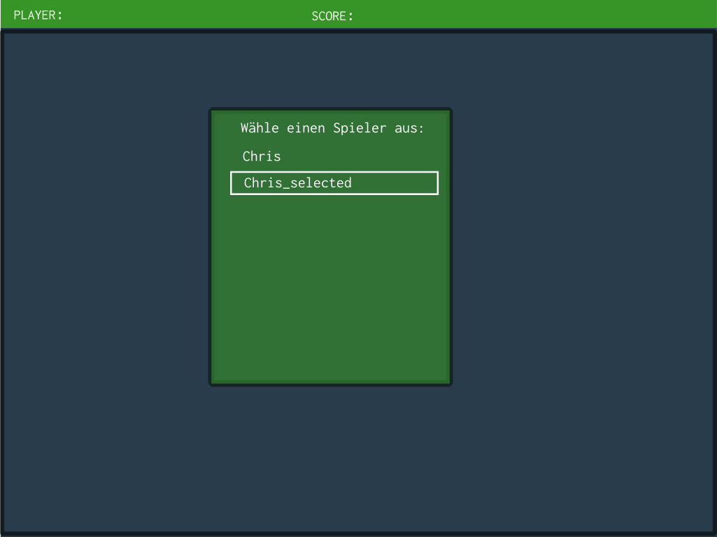Pick the Chris_selected list item

click(298, 183)
